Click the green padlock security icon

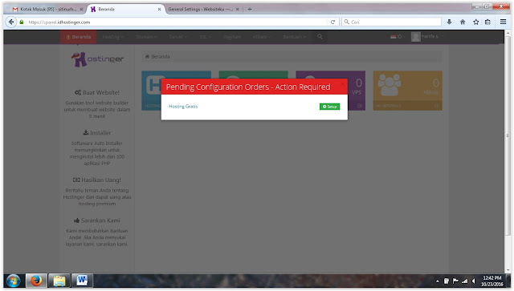pos(22,22)
